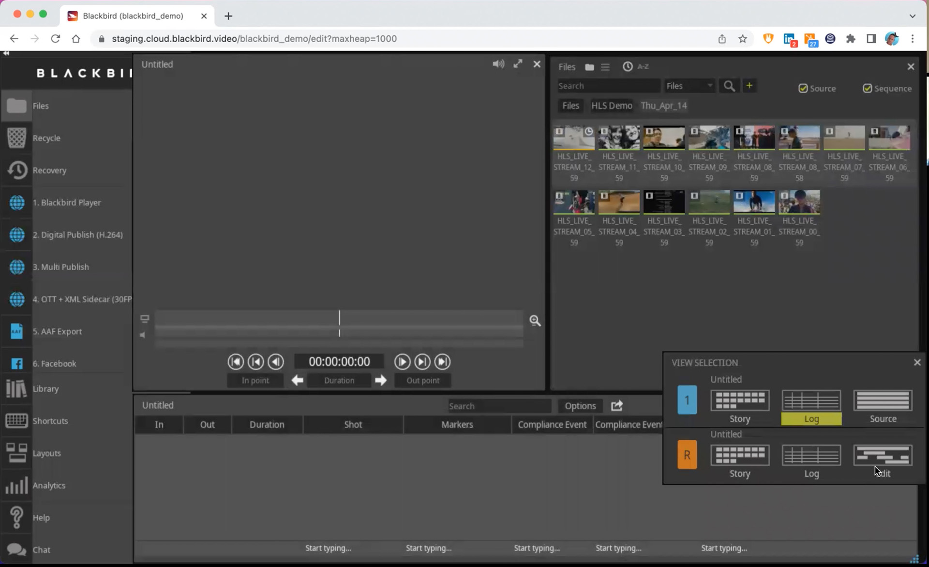
Task: Collapse the left sidebar with the arrow
Action: coord(6,53)
